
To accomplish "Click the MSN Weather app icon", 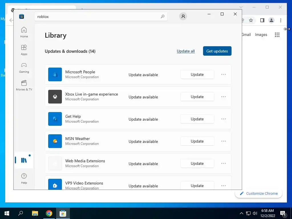I will [55, 141].
